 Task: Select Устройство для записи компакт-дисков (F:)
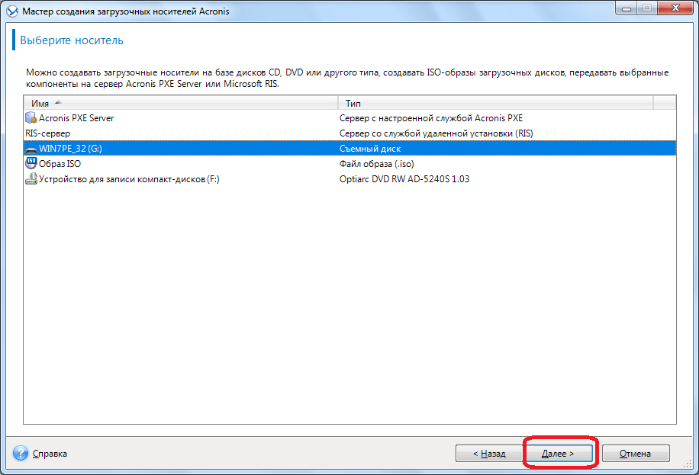click(350, 179)
